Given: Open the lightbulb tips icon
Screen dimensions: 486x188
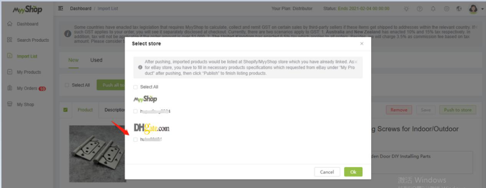Looking at the screenshot, I should tap(406, 9).
